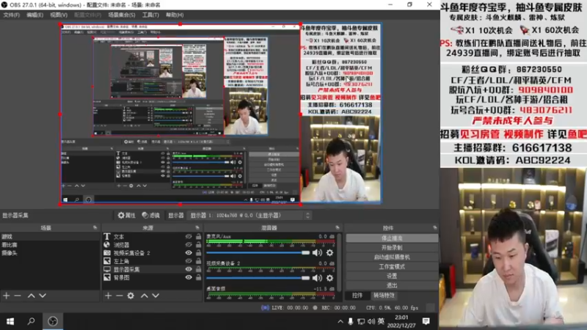Click the microphone icon in the system tray
The image size is (587, 330).
point(351,321)
